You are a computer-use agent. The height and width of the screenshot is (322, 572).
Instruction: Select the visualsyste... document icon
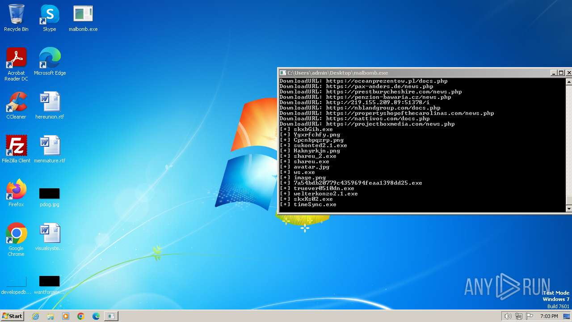(50, 237)
